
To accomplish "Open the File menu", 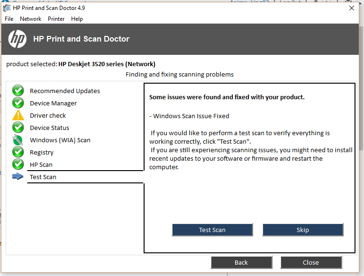I will 9,19.
